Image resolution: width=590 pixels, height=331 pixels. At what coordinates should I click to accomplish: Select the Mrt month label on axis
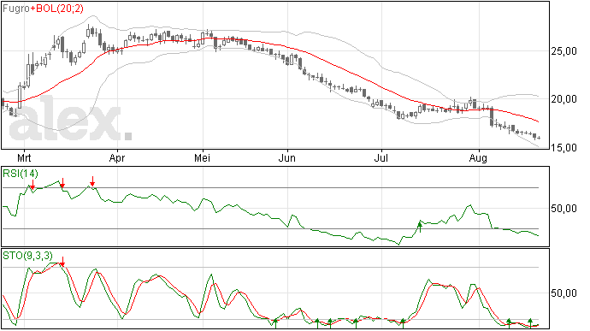tap(24, 158)
